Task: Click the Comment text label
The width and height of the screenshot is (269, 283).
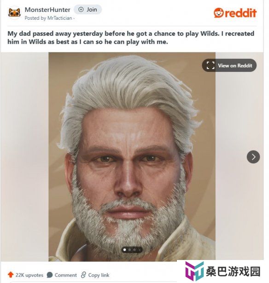Action: (65, 275)
